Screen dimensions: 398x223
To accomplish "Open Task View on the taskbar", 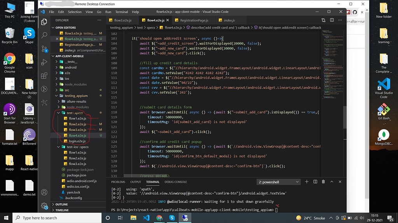I will (x=120, y=218).
